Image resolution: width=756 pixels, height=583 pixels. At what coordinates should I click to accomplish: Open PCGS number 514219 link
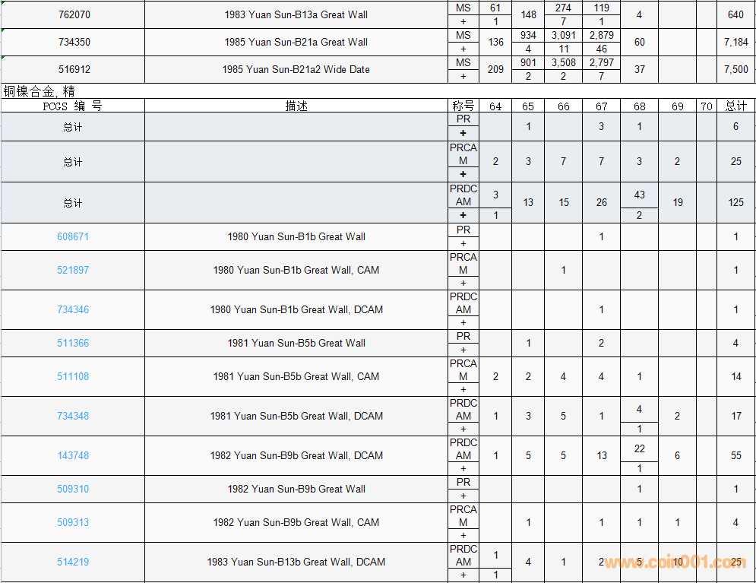73,562
